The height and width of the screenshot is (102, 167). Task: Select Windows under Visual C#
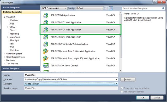[14, 20]
